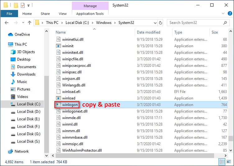Open Help with the question mark icon
This screenshot has width=234, height=166.
(230, 13)
